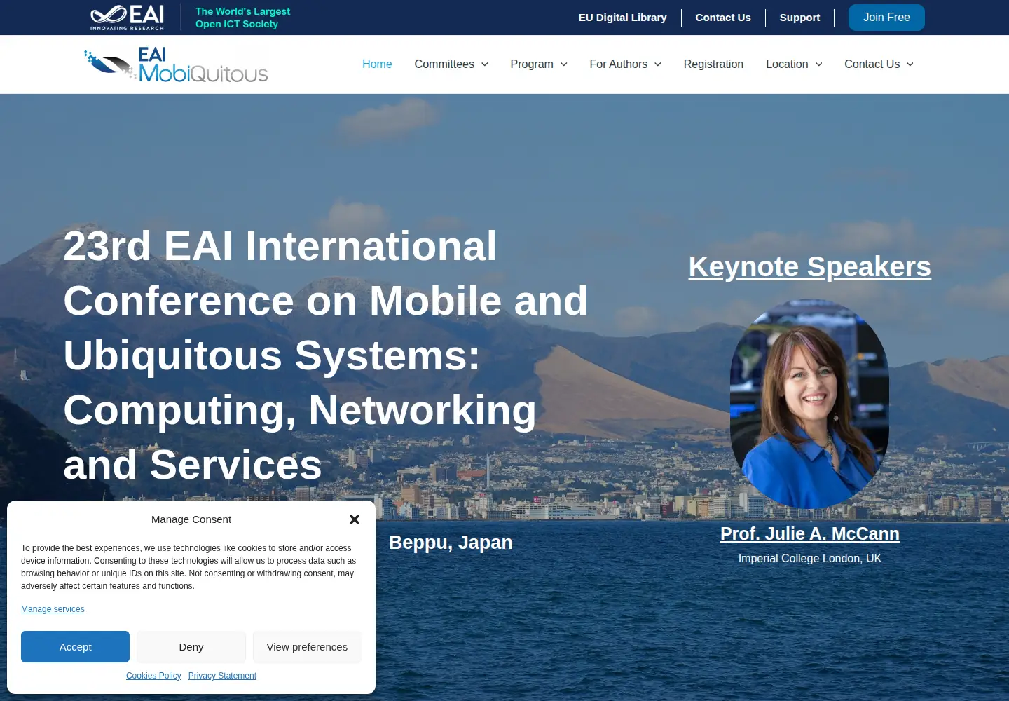
Task: Open the Program menu item
Action: coord(532,64)
